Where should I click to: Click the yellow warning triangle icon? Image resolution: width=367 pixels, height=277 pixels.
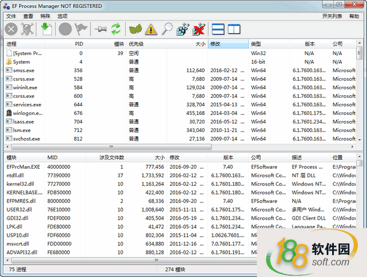tap(150, 29)
